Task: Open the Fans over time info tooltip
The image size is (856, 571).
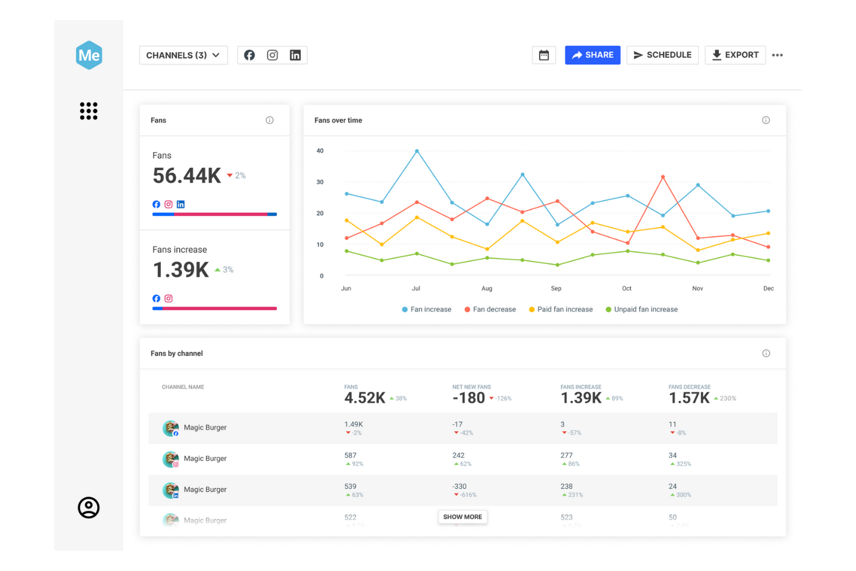Action: tap(766, 120)
